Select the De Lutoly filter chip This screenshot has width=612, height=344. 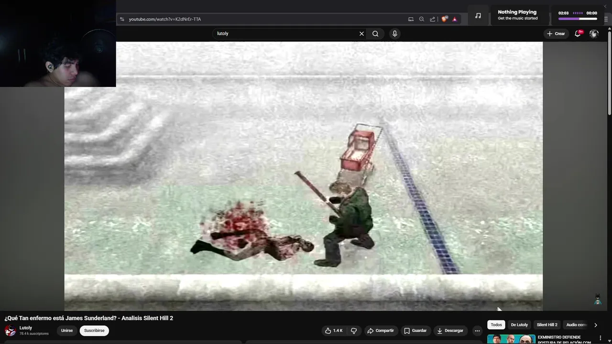point(519,325)
